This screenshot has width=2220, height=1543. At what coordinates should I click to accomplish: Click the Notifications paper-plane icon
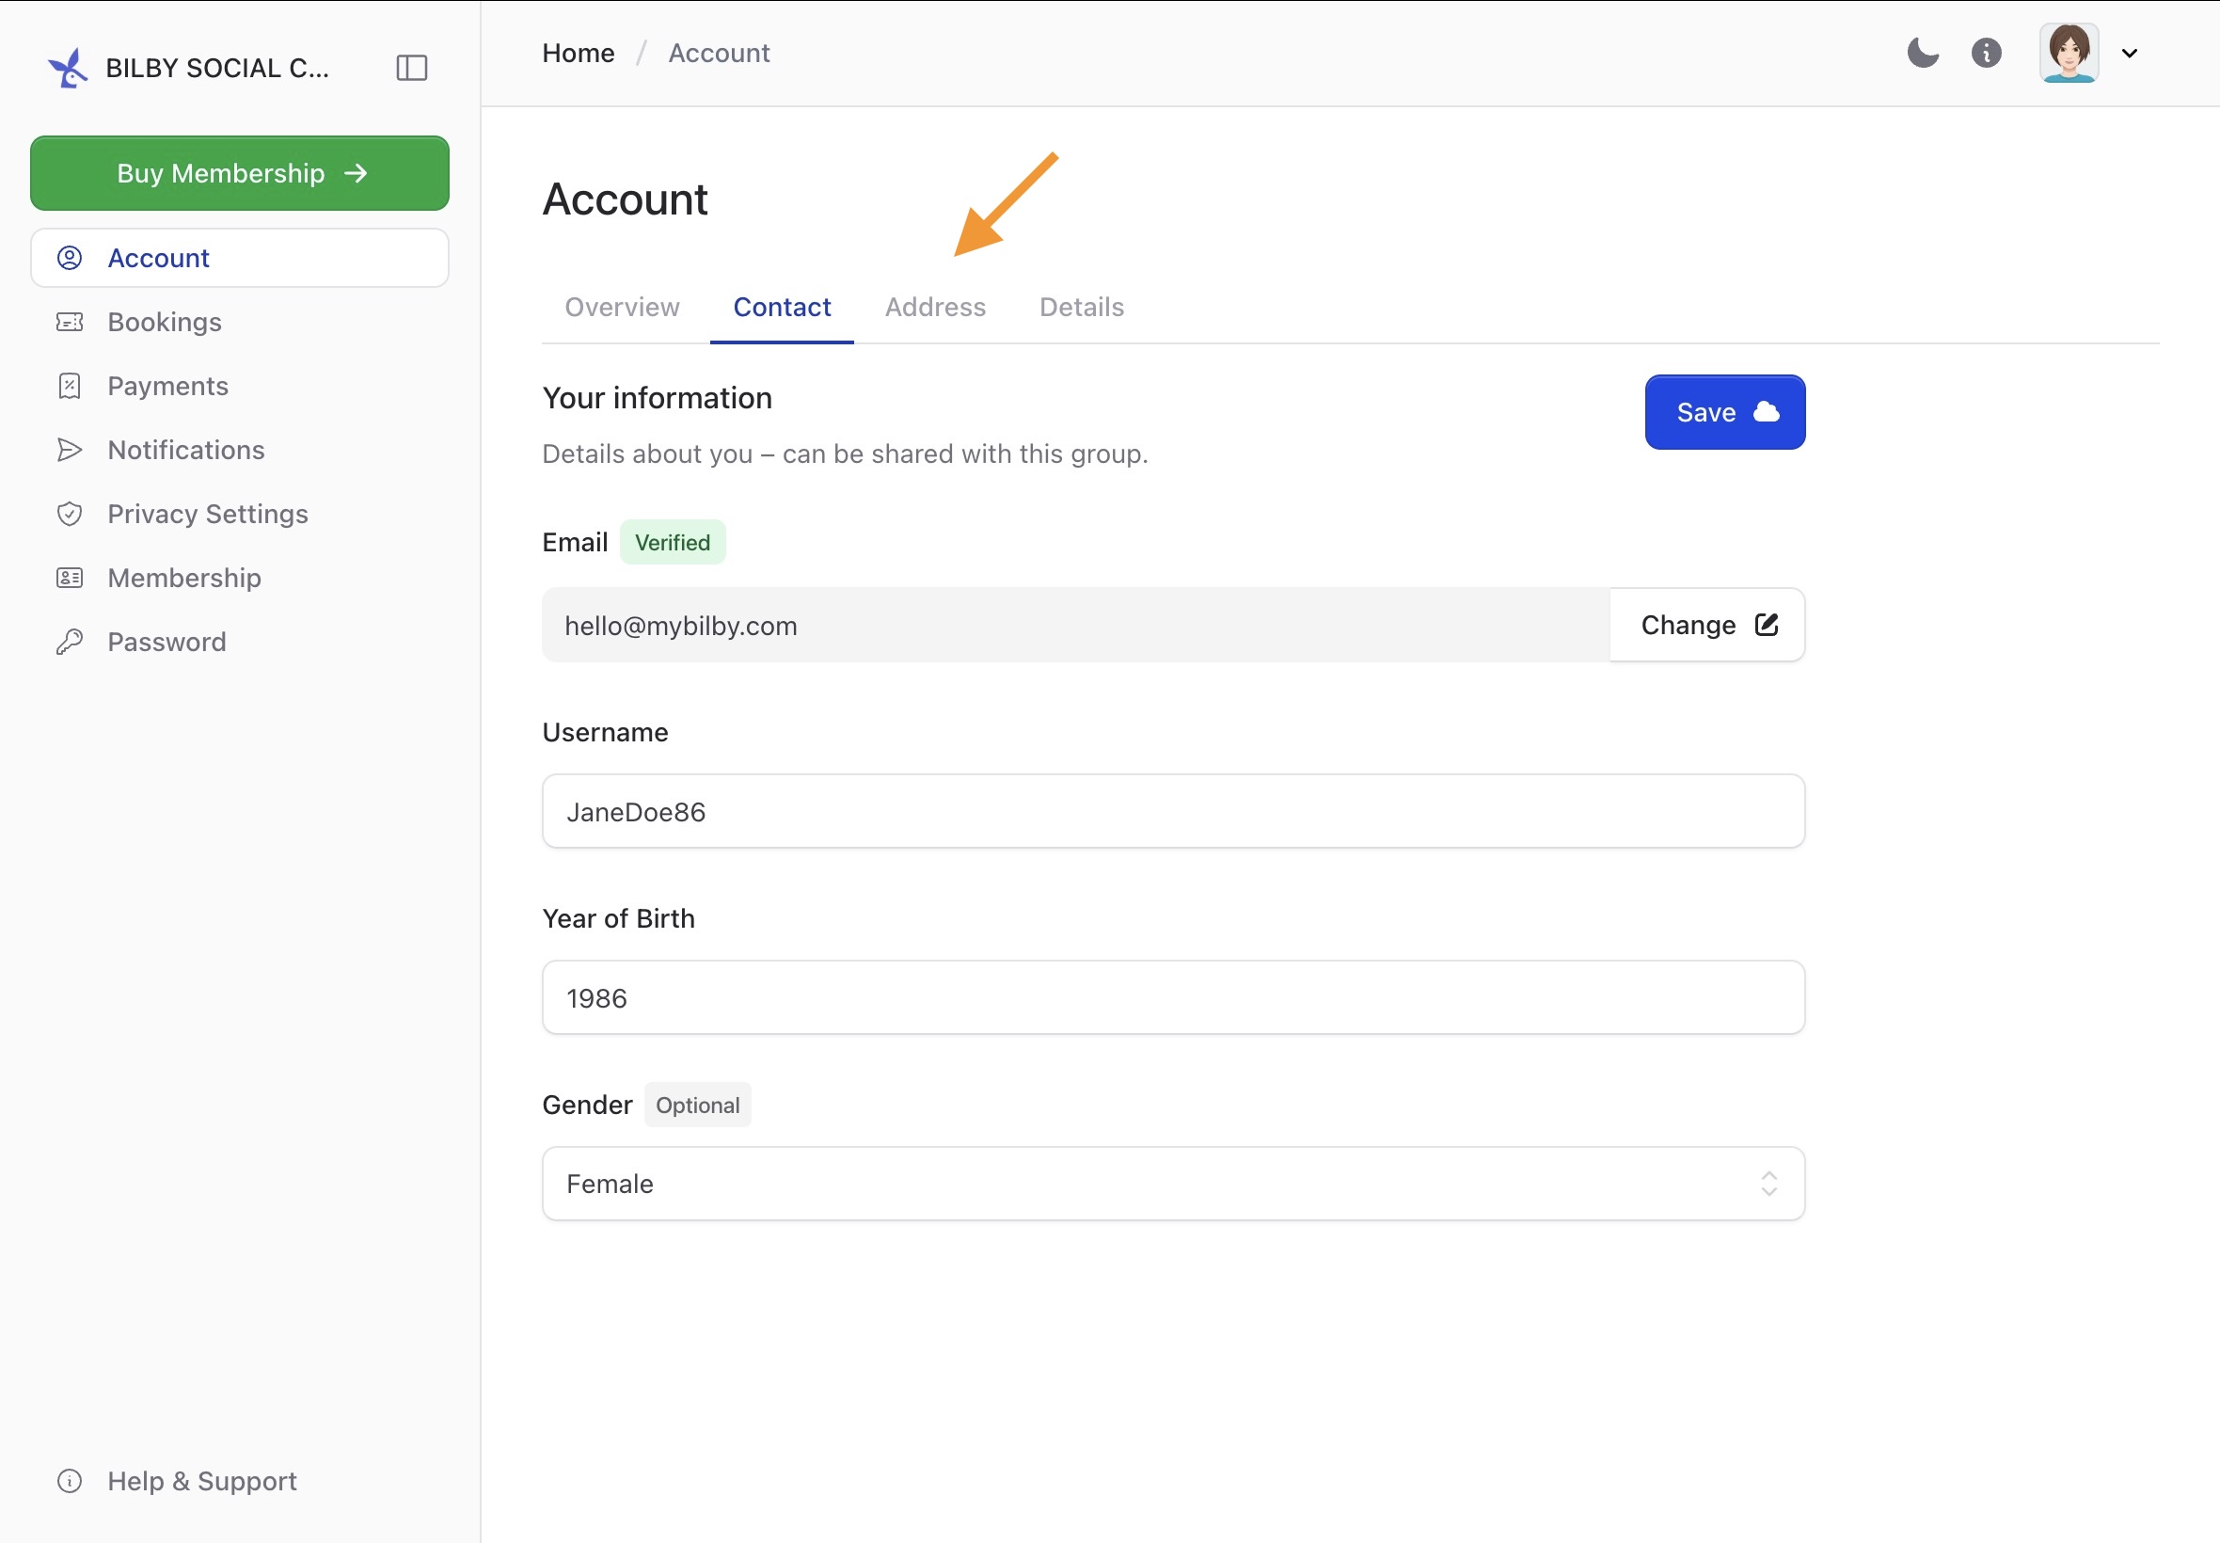click(70, 450)
